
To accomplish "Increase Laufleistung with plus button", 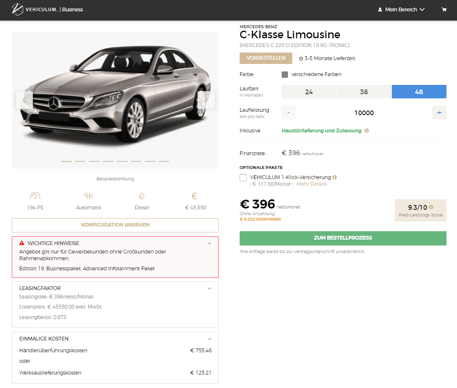I will [x=439, y=113].
